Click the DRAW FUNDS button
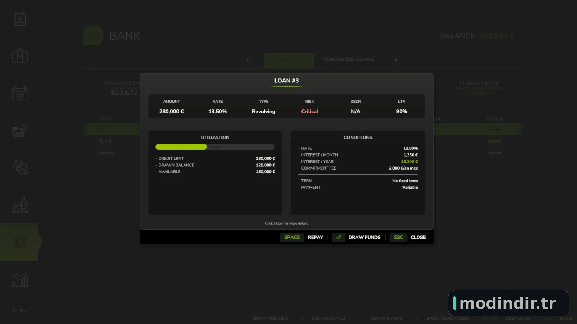 click(x=365, y=237)
